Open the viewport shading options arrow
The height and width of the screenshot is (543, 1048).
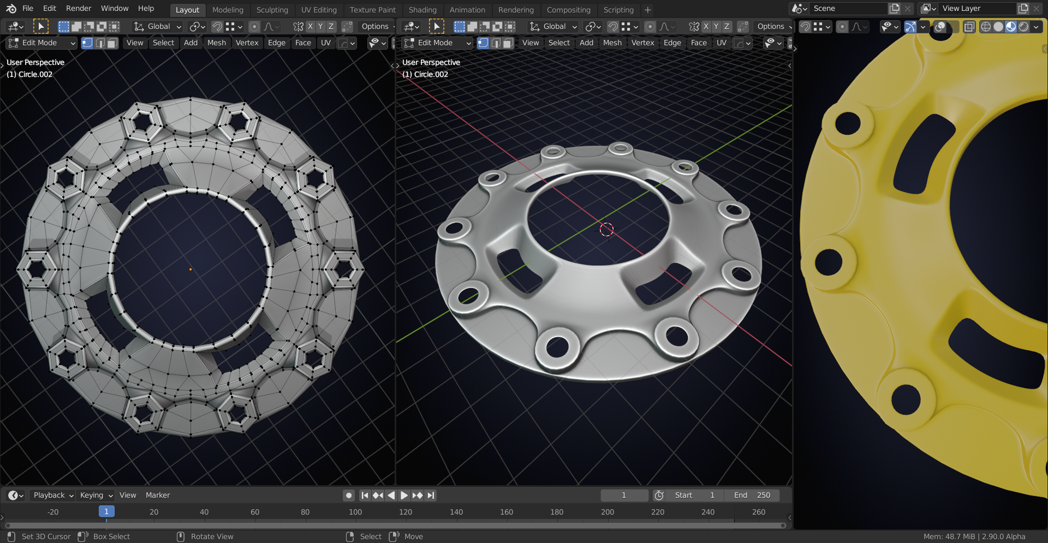pyautogui.click(x=1037, y=27)
